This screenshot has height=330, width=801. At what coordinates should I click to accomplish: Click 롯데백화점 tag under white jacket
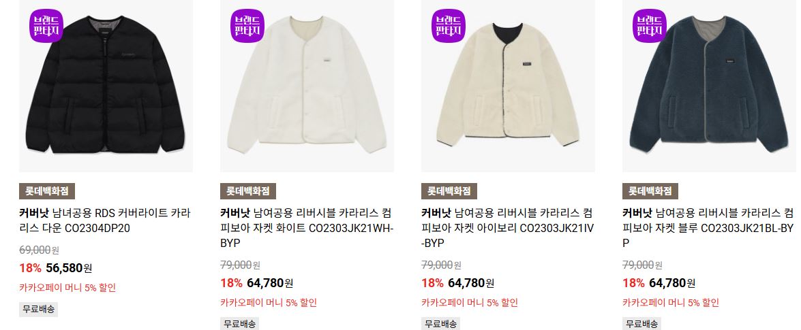click(x=248, y=191)
